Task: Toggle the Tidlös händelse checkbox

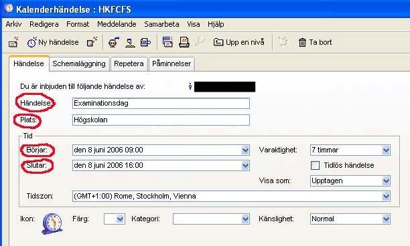Action: tap(315, 165)
